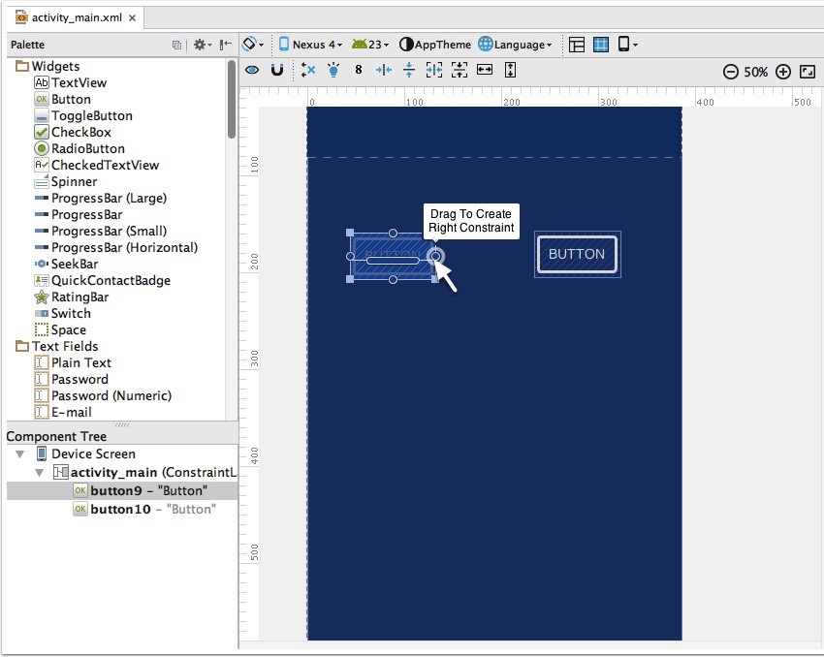
Task: Select SeekBar in the Palette
Action: pyautogui.click(x=66, y=265)
